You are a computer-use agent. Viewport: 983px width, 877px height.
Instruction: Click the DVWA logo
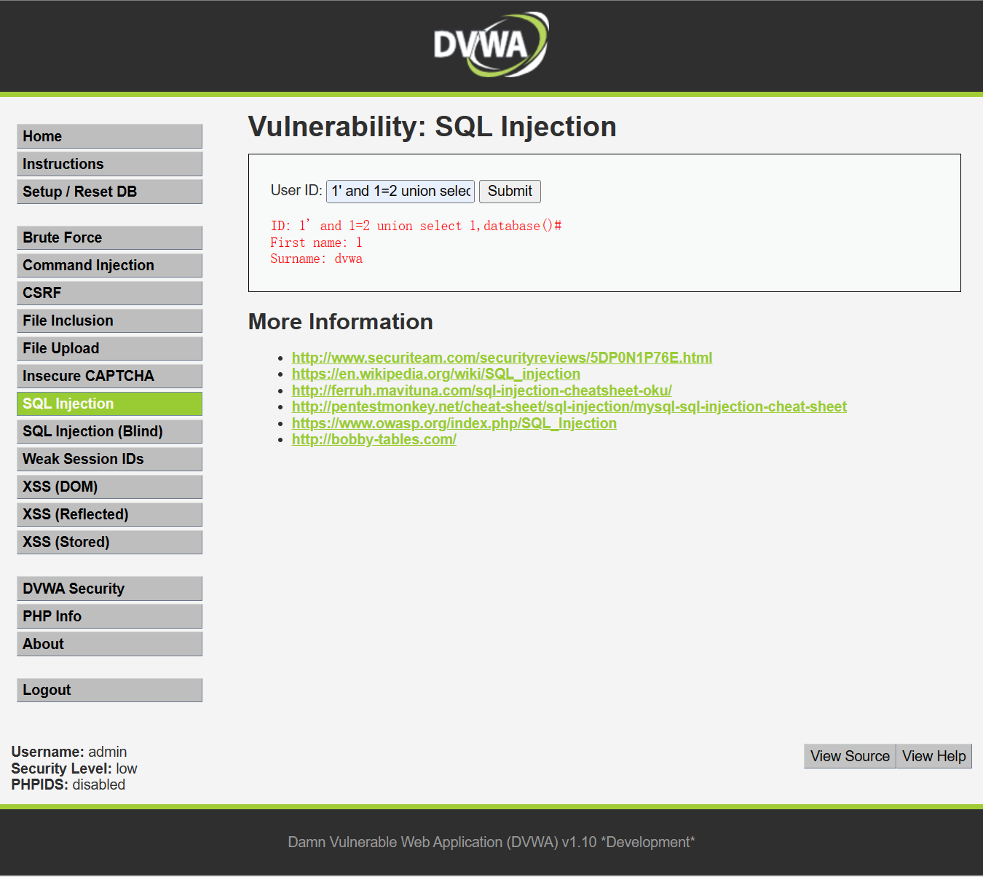[491, 44]
